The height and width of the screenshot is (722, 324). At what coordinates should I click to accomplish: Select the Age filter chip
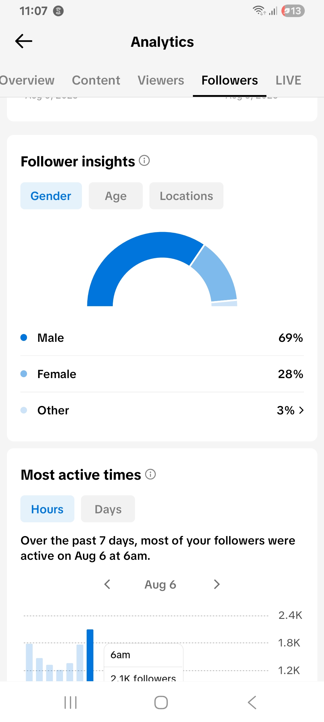point(116,196)
